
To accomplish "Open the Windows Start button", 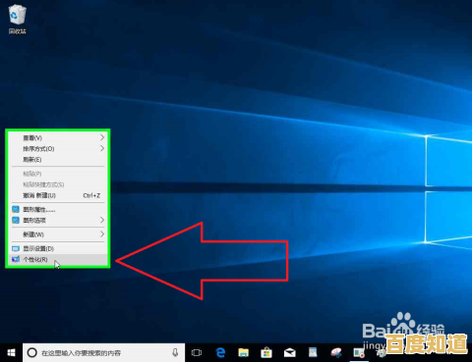I will click(x=11, y=352).
